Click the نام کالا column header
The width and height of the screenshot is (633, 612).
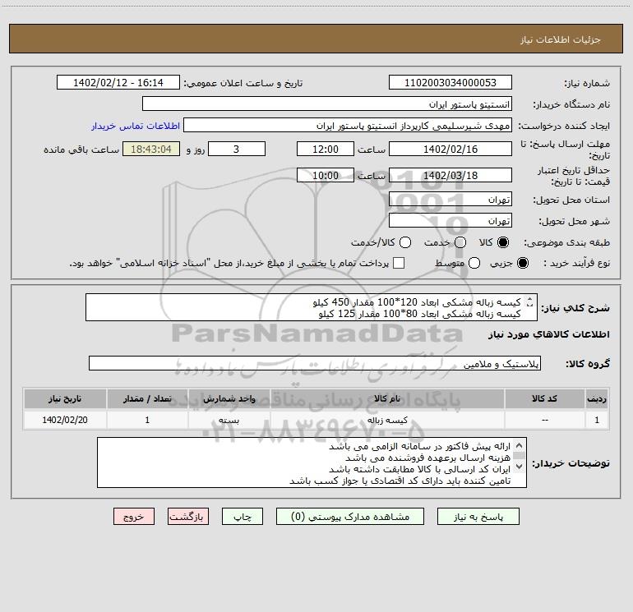387,398
